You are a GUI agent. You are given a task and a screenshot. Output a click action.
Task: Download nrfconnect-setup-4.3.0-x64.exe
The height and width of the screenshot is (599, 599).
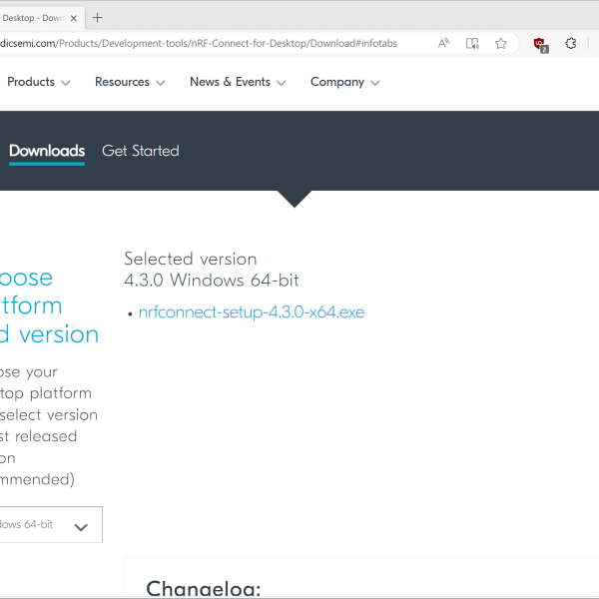pyautogui.click(x=252, y=312)
